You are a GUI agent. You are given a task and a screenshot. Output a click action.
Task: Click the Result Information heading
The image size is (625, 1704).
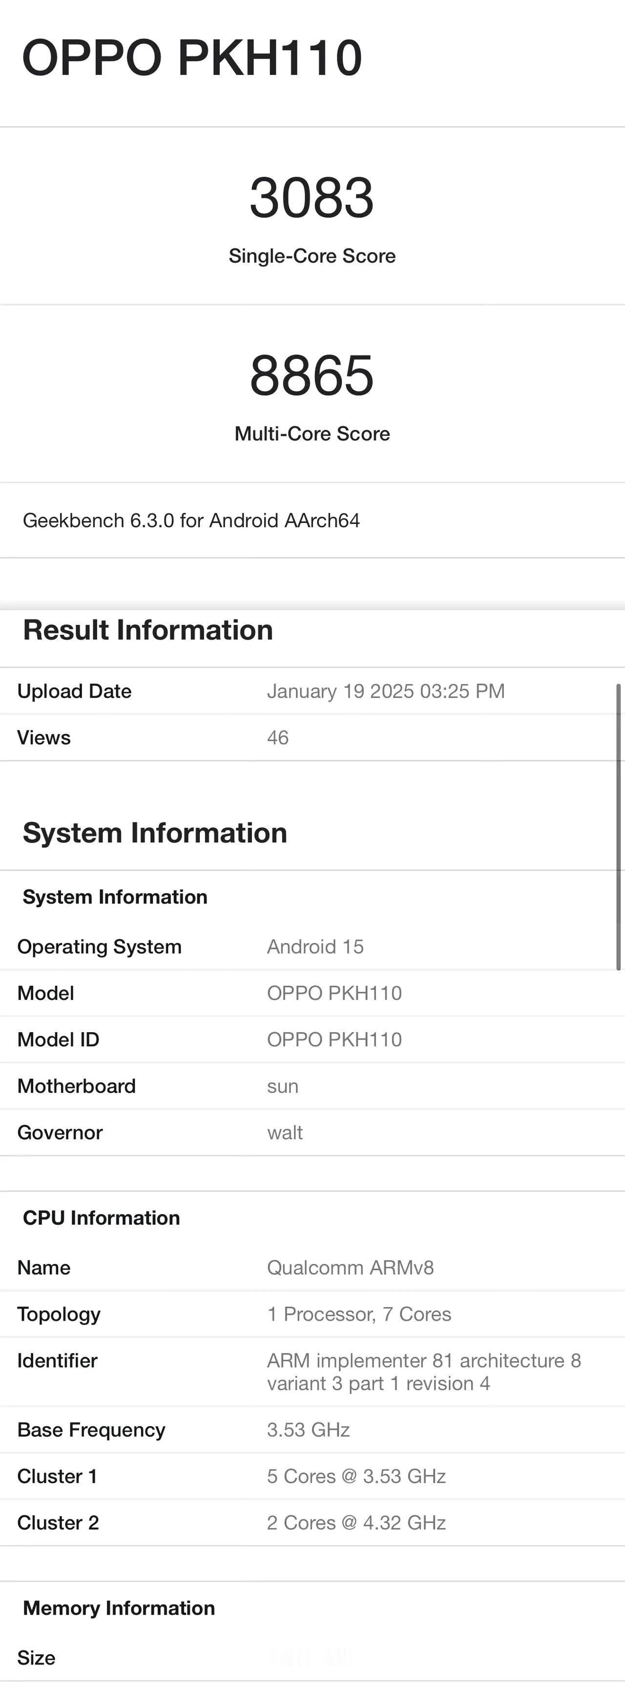[x=148, y=630]
